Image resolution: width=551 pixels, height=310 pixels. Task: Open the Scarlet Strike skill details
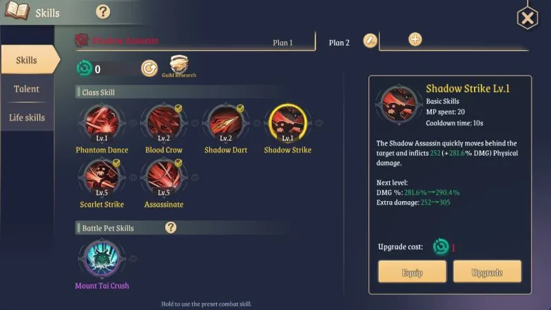point(102,177)
